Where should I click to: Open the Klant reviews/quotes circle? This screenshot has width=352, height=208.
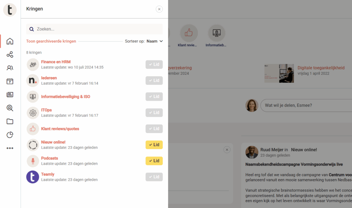[x=60, y=129]
